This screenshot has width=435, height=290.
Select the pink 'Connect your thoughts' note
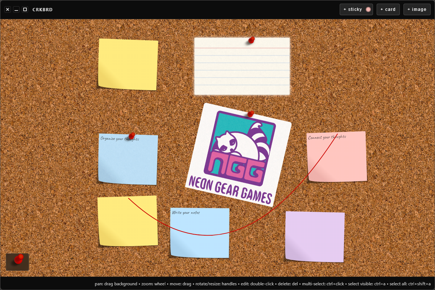pos(337,157)
